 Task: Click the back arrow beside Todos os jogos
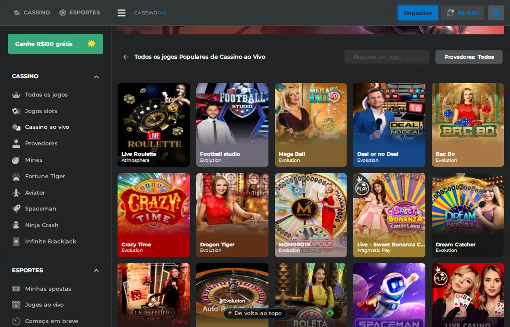click(126, 57)
